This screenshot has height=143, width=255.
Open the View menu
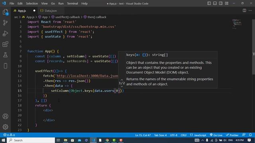click(44, 4)
